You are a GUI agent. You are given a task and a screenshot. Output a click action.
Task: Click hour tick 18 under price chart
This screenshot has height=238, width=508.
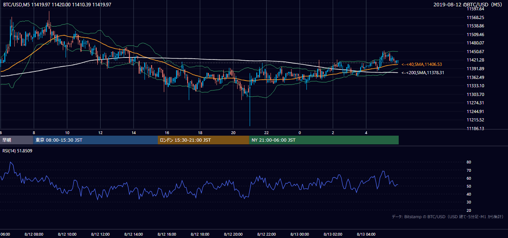click(x=200, y=132)
